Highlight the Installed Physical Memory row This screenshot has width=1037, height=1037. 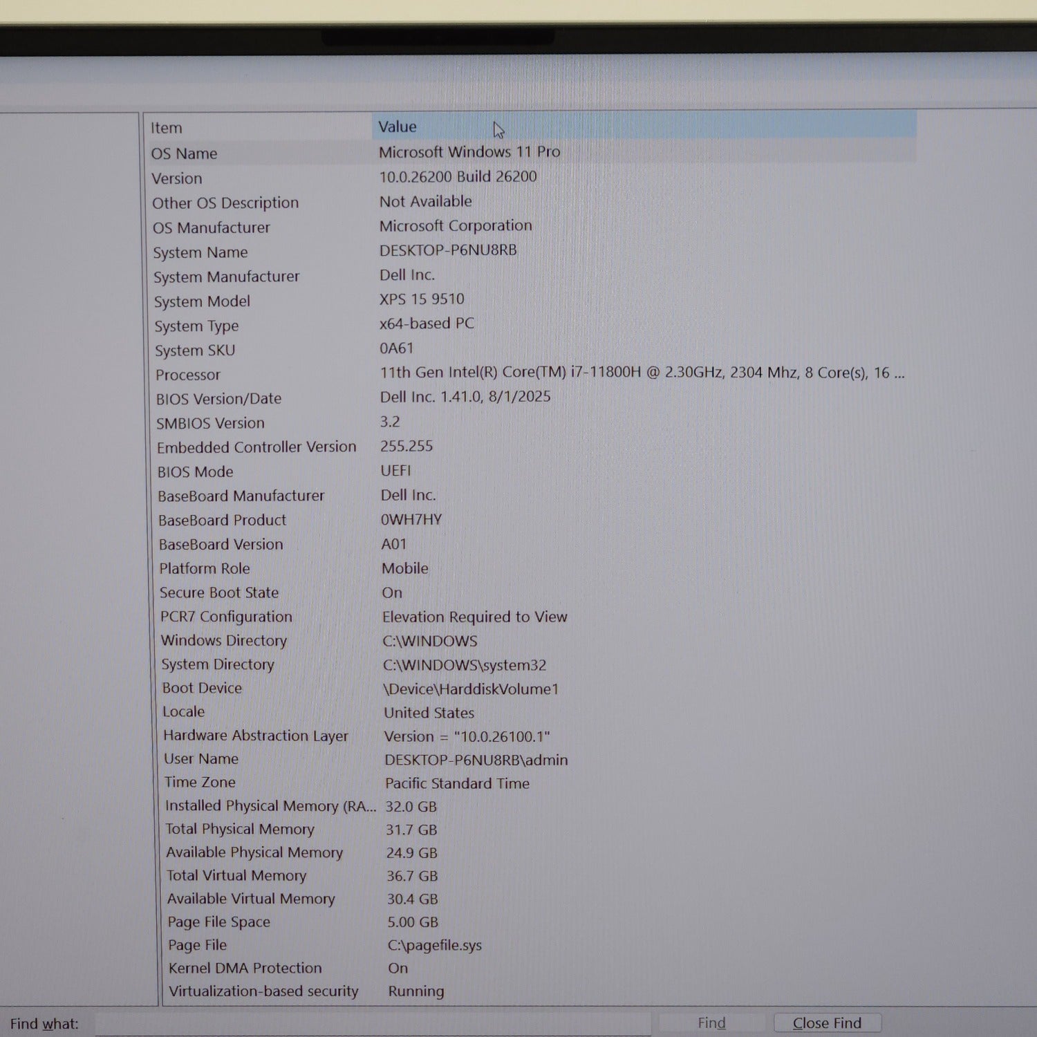coord(270,806)
